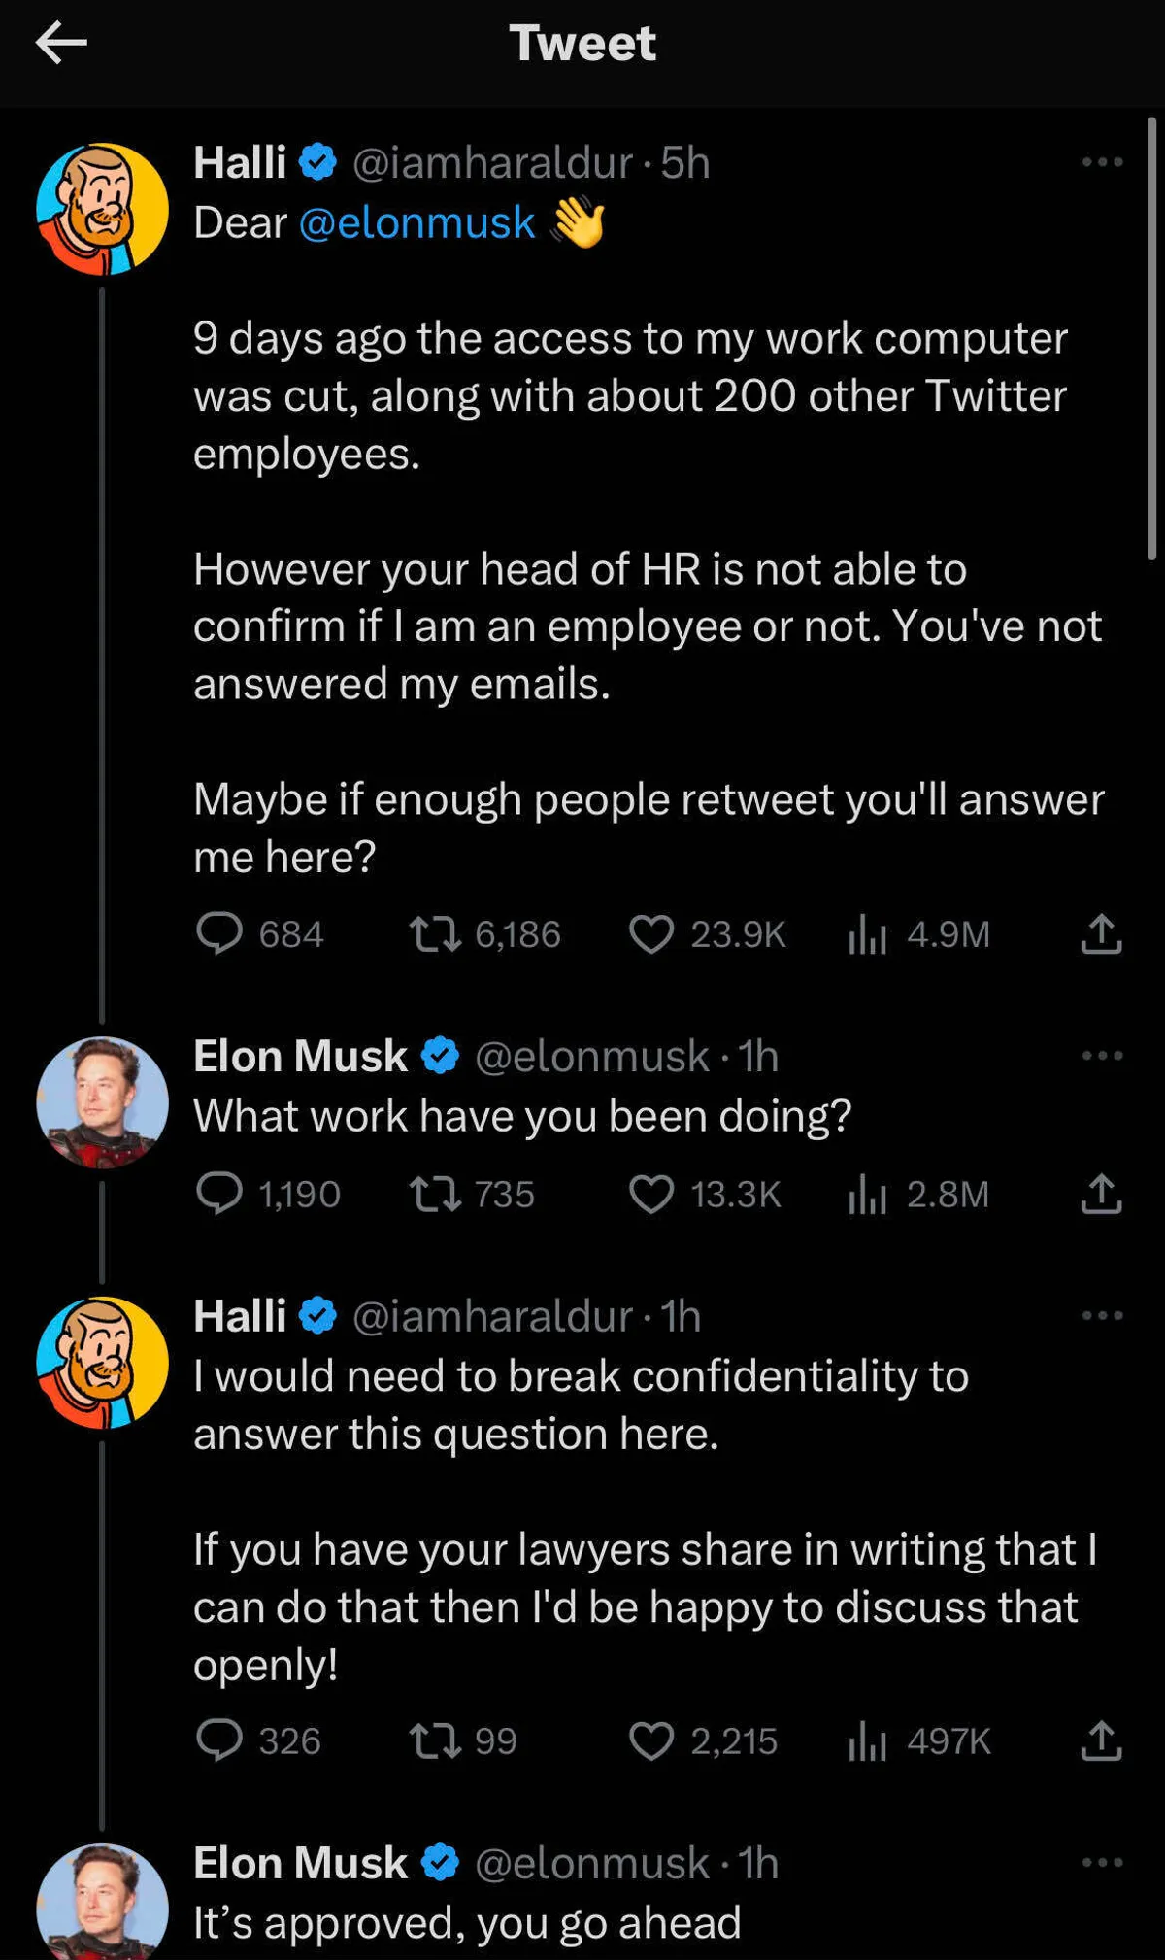Share Halli's first tweet
This screenshot has width=1165, height=1960.
click(x=1101, y=933)
